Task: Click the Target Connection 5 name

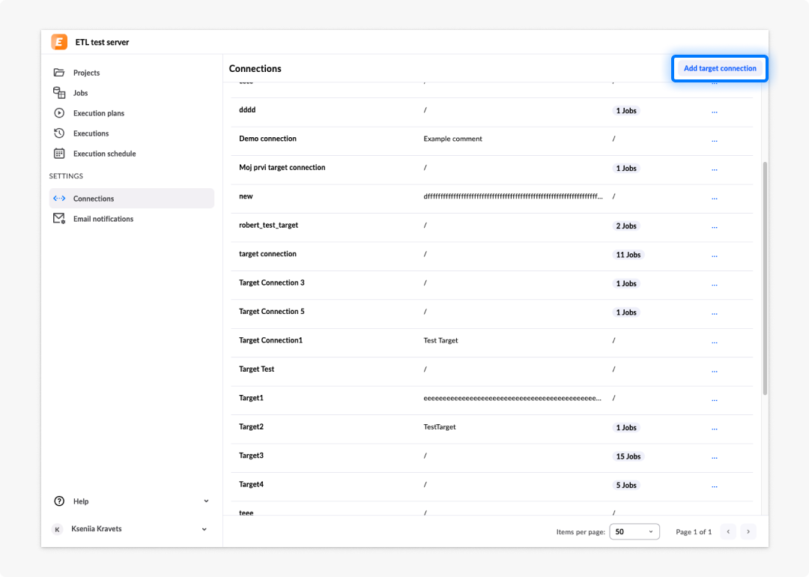Action: pyautogui.click(x=271, y=311)
